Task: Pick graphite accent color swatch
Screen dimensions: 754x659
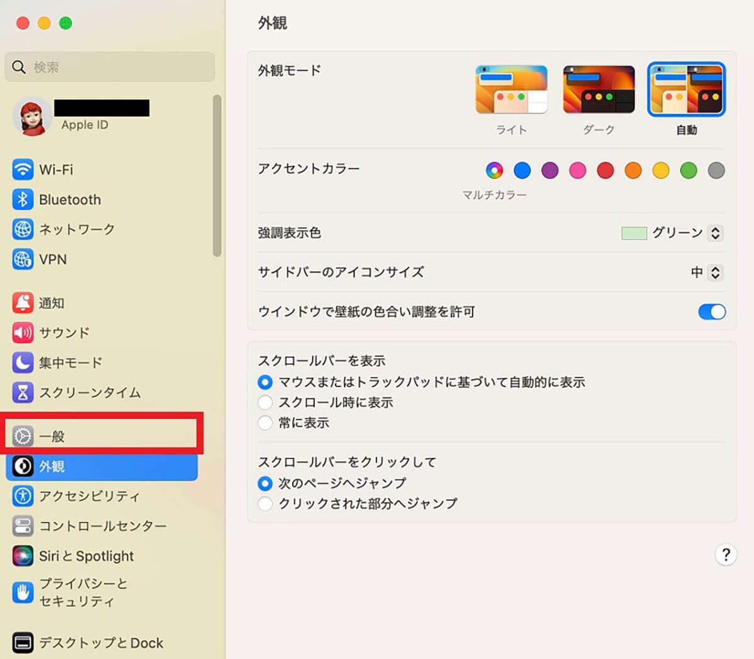Action: 716,170
